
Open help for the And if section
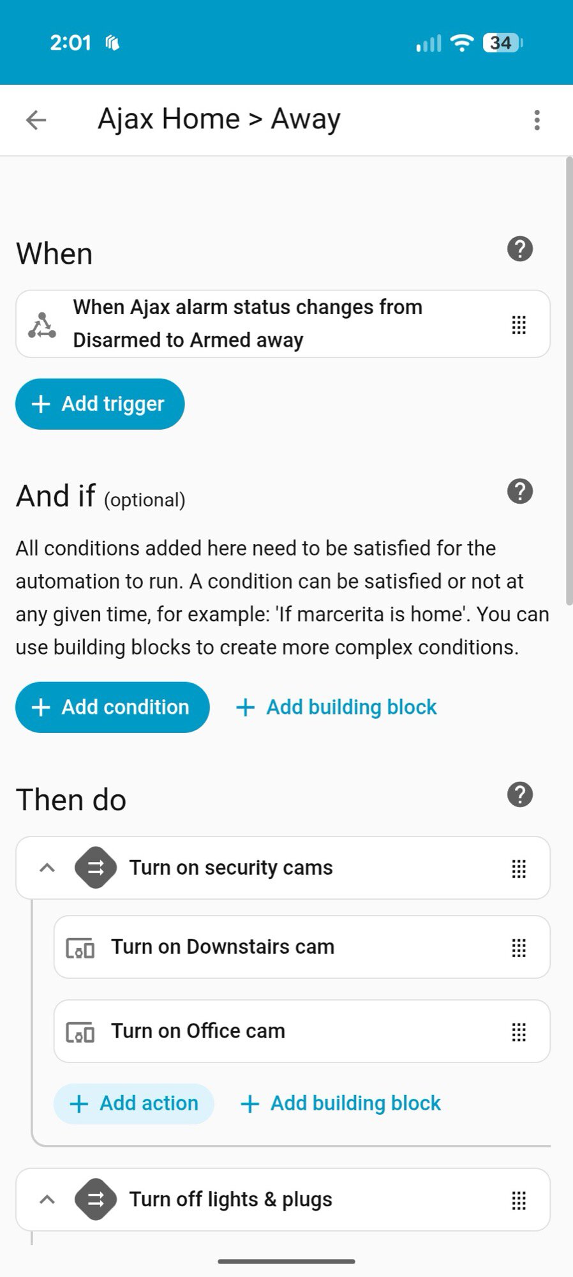pyautogui.click(x=519, y=492)
